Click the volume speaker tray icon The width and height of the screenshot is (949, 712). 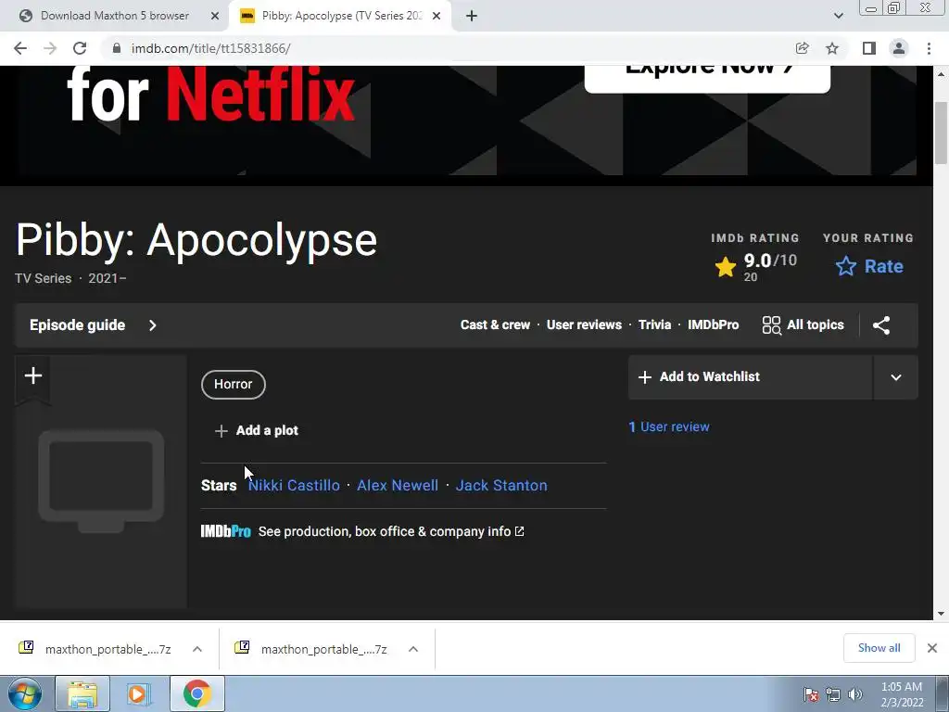tap(855, 694)
